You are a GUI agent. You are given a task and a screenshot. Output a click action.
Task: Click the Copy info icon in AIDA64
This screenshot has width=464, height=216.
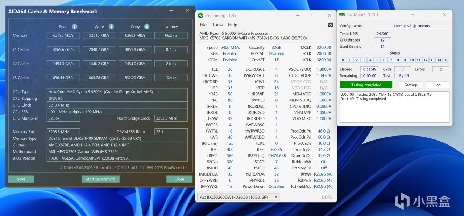click(x=147, y=26)
